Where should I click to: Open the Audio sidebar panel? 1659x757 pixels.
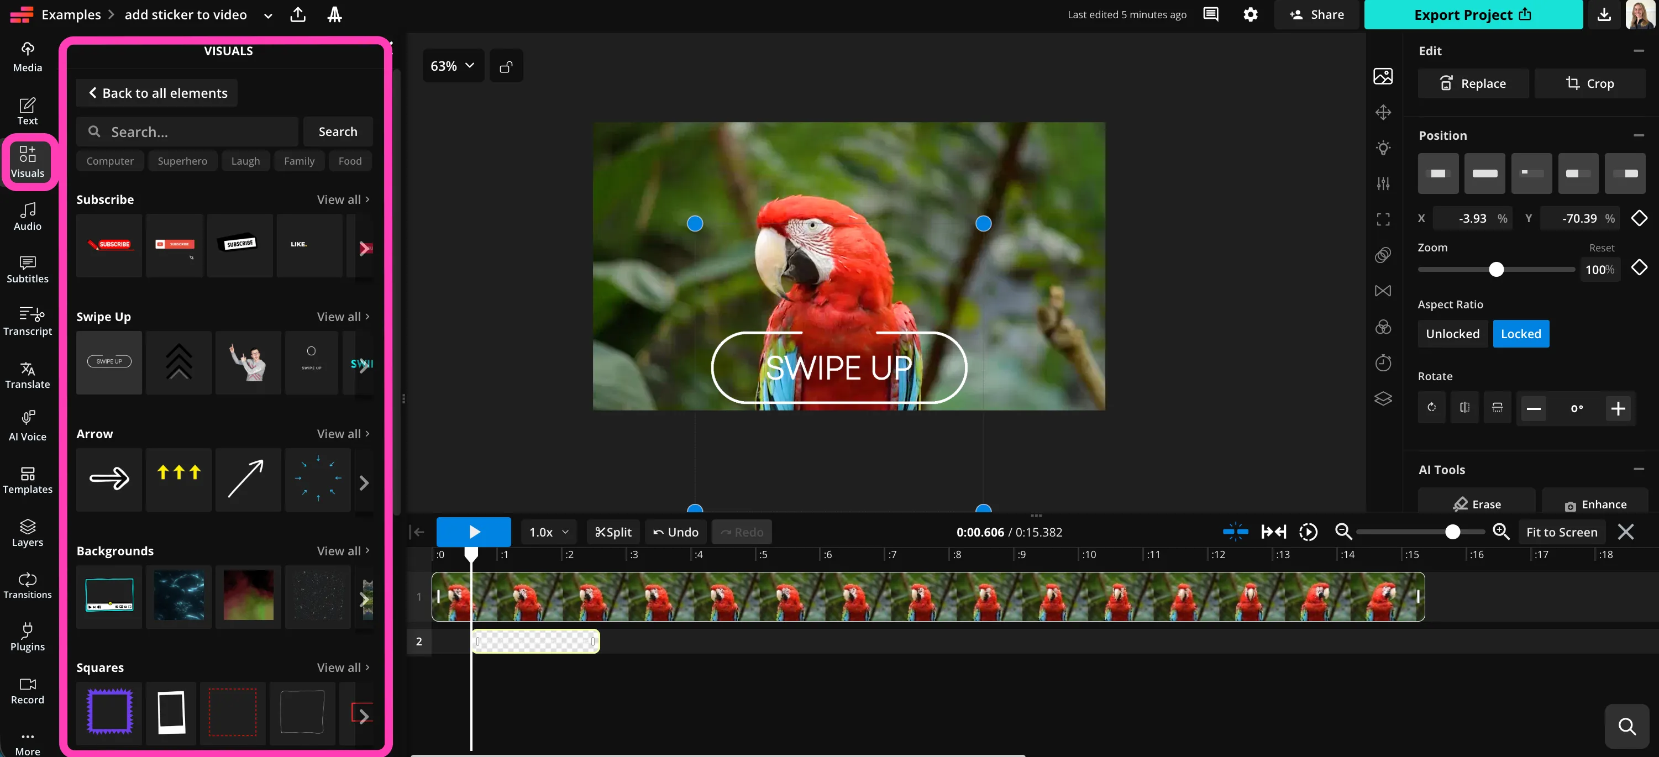pyautogui.click(x=27, y=216)
